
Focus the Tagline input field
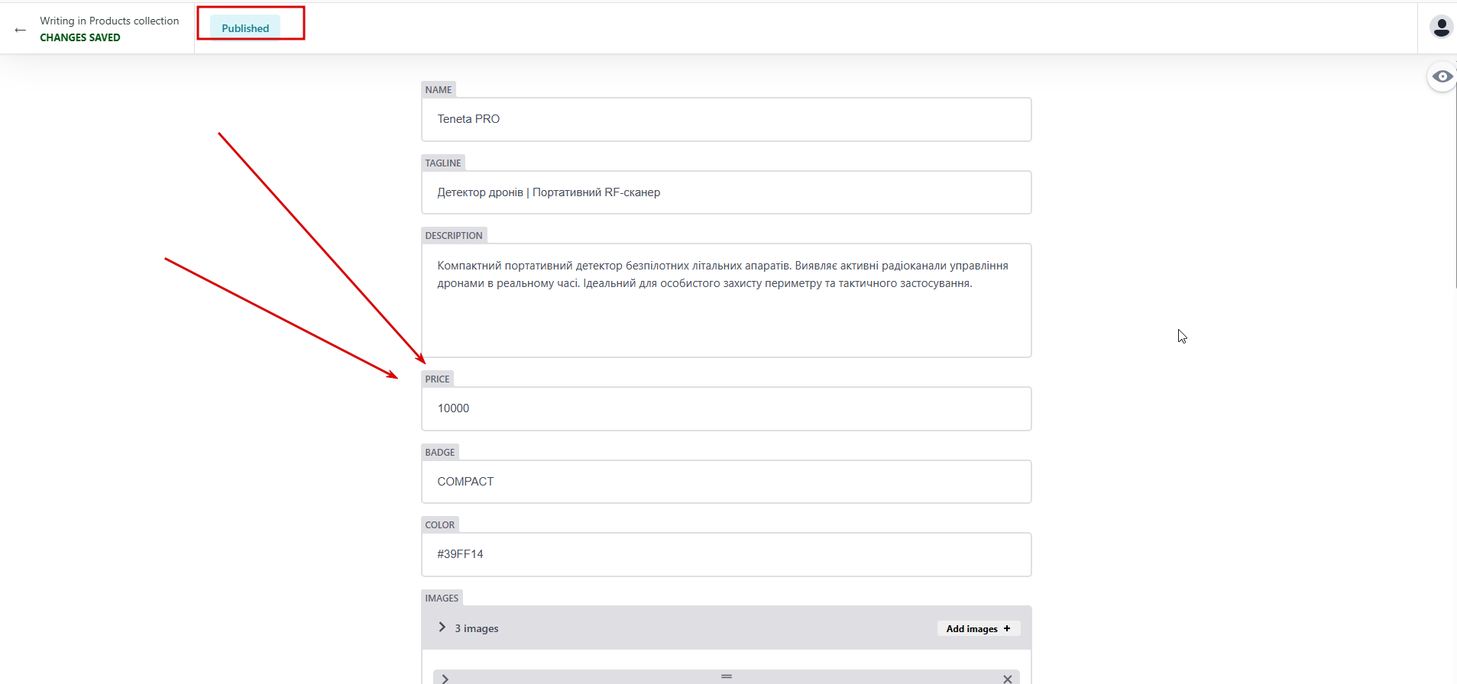[726, 192]
